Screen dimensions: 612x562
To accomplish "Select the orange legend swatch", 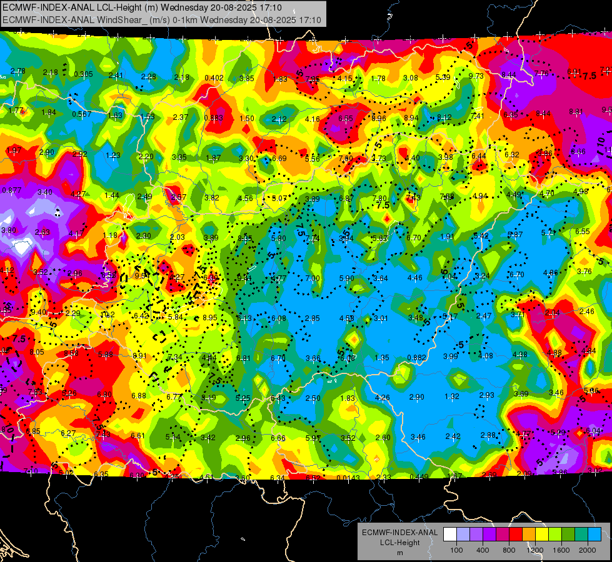I will click(529, 535).
